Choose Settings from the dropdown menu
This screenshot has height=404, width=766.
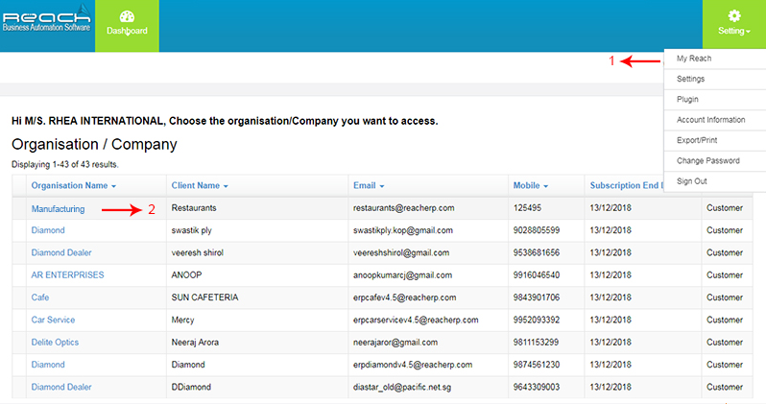point(690,79)
